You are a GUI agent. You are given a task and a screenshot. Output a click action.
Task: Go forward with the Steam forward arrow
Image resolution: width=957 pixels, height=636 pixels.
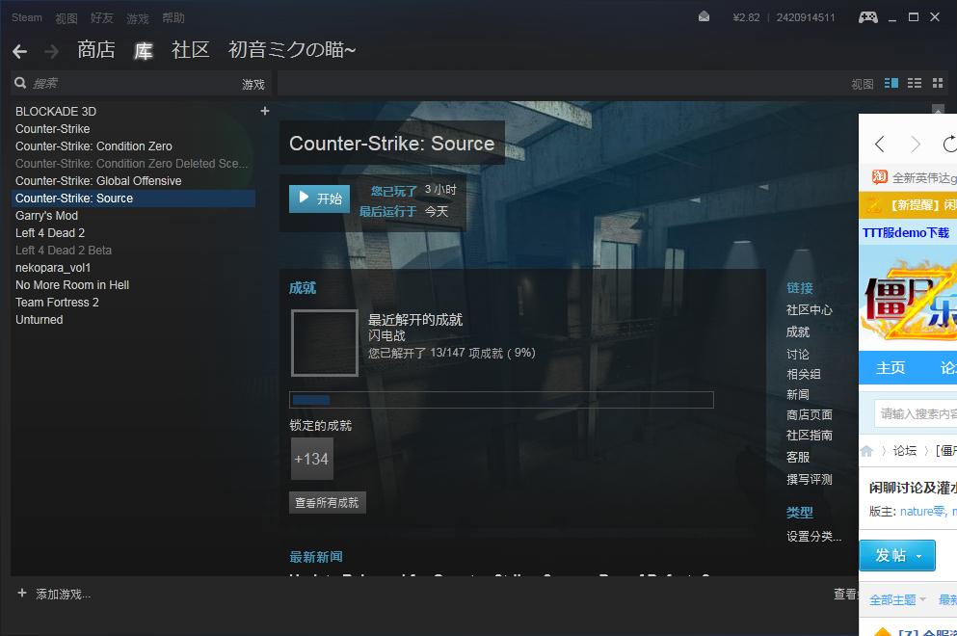click(x=52, y=51)
